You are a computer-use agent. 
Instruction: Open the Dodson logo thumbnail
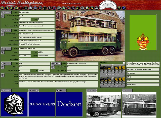pyautogui.click(x=69, y=104)
